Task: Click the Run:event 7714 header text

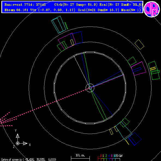Action: [x=25, y=5]
